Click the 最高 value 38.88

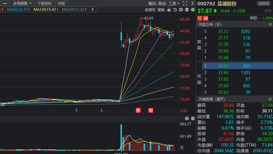tap(228, 105)
